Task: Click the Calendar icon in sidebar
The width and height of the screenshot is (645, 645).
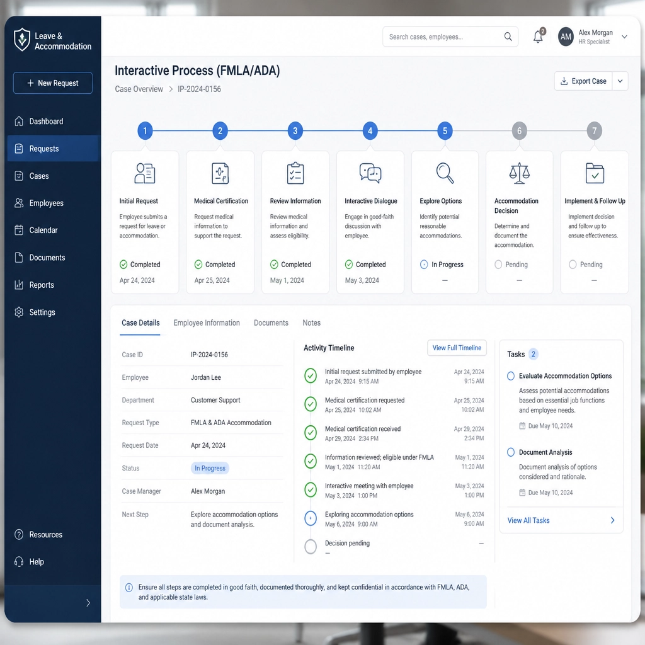Action: pyautogui.click(x=19, y=231)
